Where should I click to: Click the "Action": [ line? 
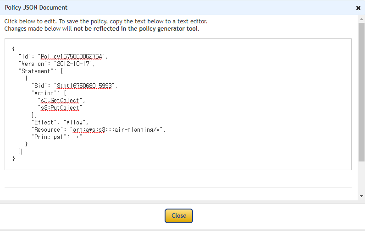tap(49, 93)
